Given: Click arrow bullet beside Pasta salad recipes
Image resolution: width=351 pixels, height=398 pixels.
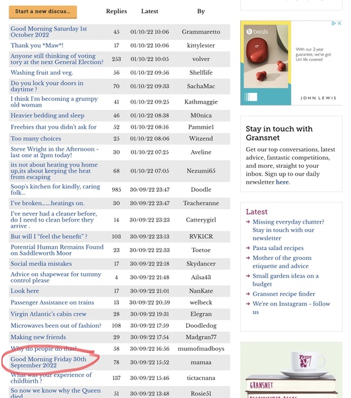Looking at the screenshot, I should [x=248, y=248].
